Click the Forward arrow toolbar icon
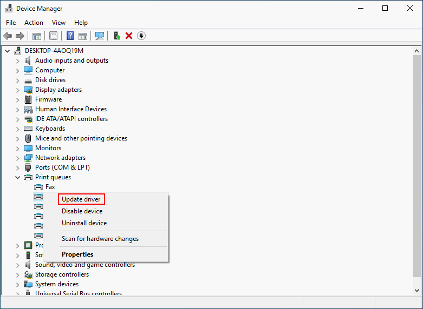The image size is (423, 309). pos(20,36)
